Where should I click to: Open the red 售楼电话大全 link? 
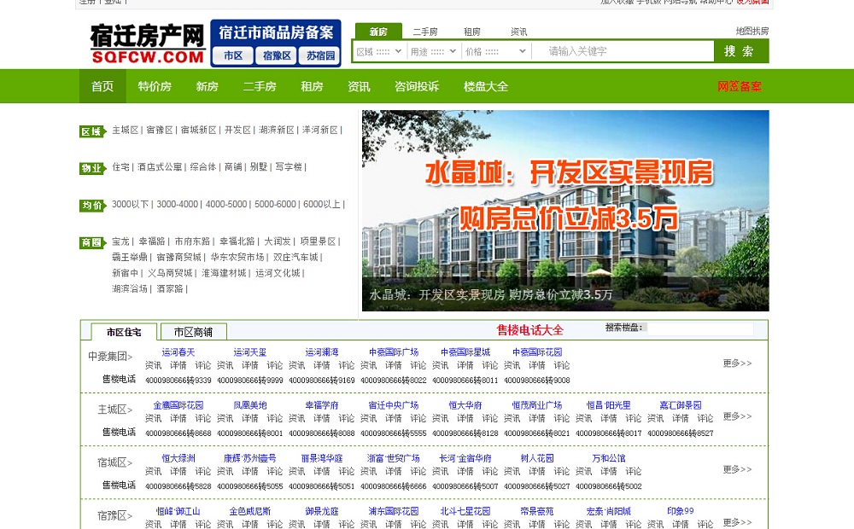point(530,330)
